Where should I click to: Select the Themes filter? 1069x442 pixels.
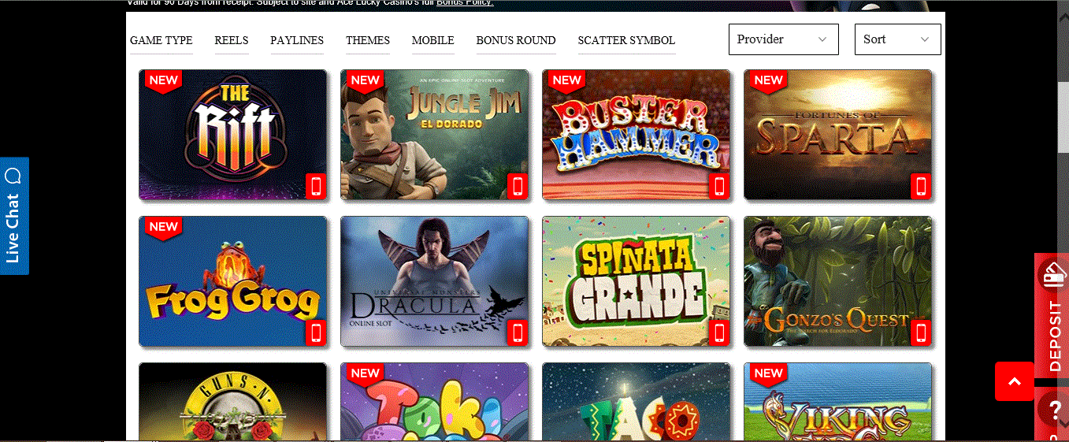(368, 40)
